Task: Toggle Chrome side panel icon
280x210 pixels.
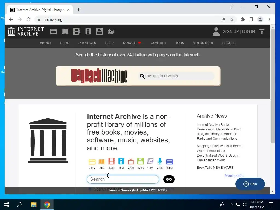Action: [252, 19]
